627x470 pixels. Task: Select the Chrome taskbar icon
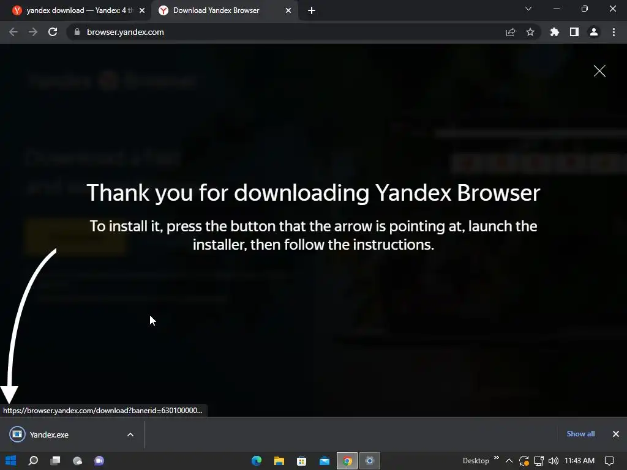pos(347,461)
